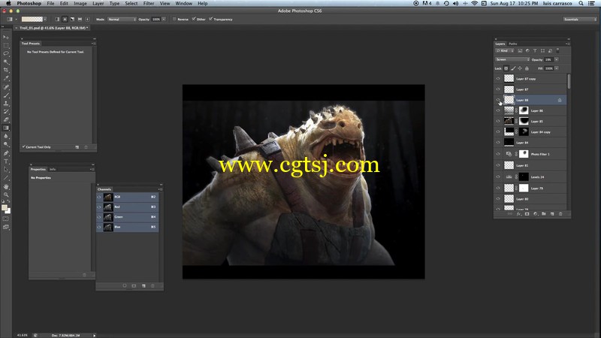Open the Layer menu
This screenshot has height=338, width=601.
pyautogui.click(x=98, y=4)
